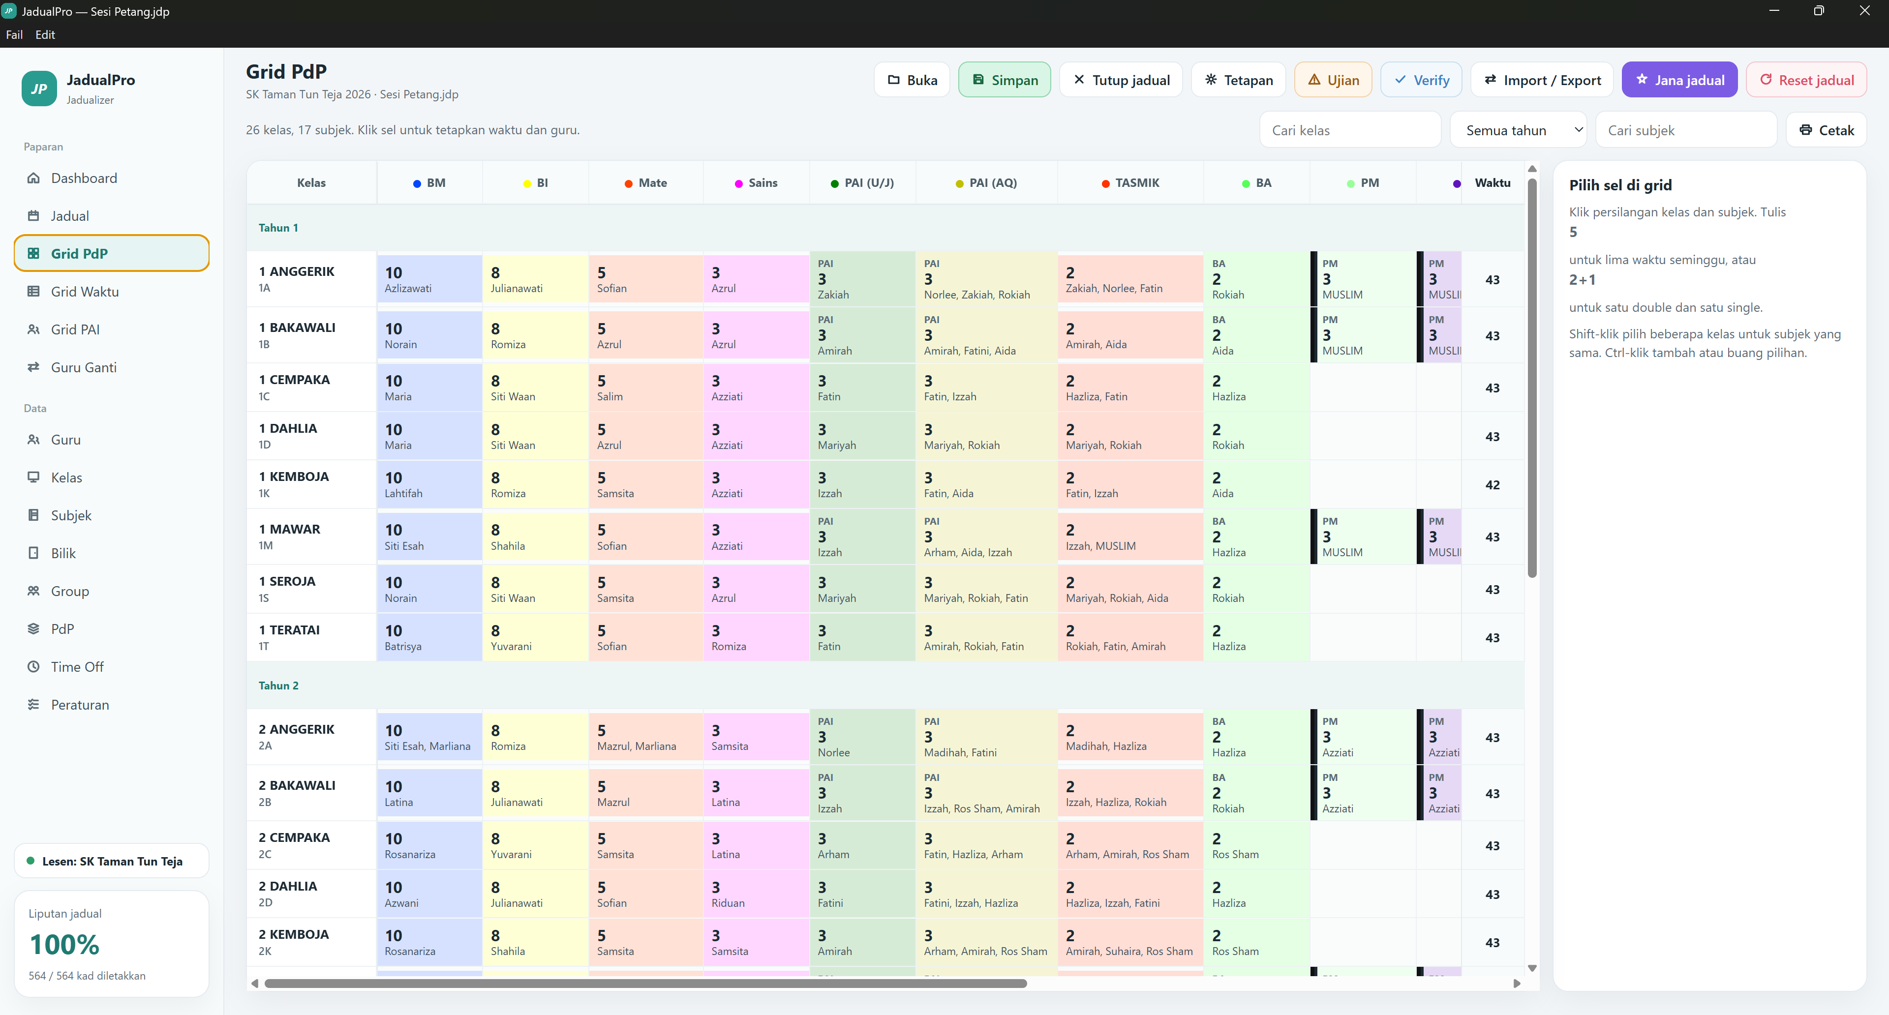Screen dimensions: 1889x1015
Task: Generate timetable with Jana jadual
Action: click(1679, 80)
